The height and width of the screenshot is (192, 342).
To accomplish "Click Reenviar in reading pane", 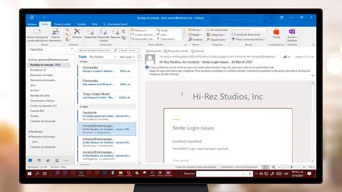I will (198, 51).
